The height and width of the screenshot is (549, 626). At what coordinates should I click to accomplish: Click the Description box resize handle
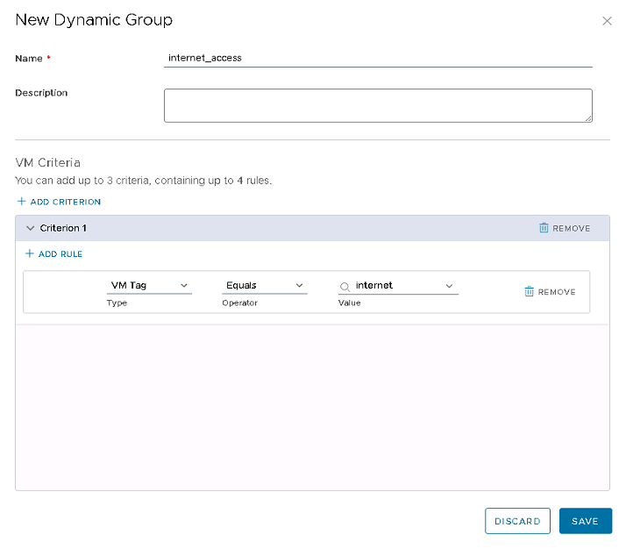[x=588, y=118]
